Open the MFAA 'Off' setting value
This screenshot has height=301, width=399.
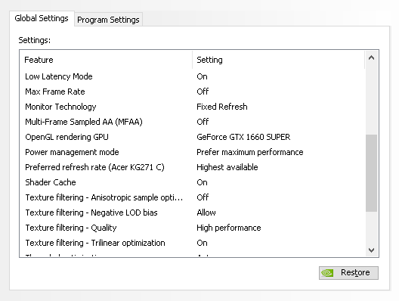(203, 122)
